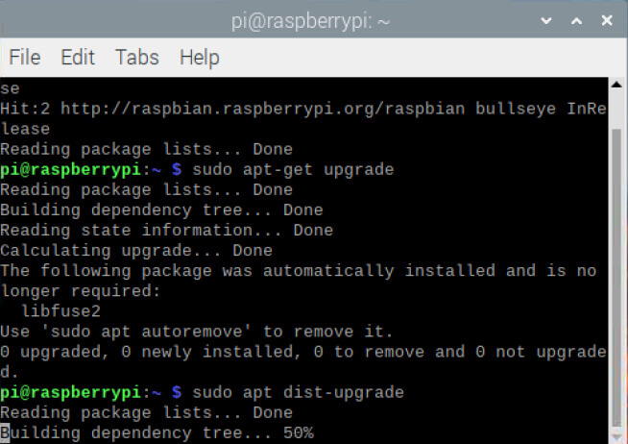The height and width of the screenshot is (444, 628).
Task: Click the 'sudo apt dist-upgrade' command text
Action: click(x=298, y=392)
